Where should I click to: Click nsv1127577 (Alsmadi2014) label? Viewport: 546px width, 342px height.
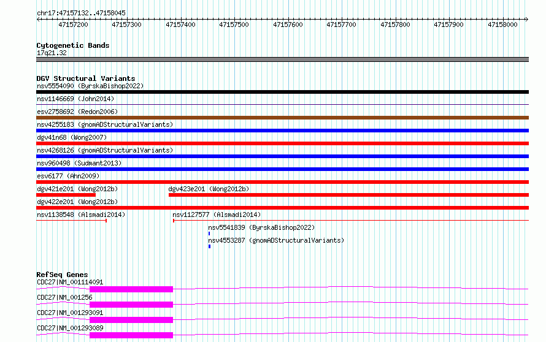click(217, 215)
